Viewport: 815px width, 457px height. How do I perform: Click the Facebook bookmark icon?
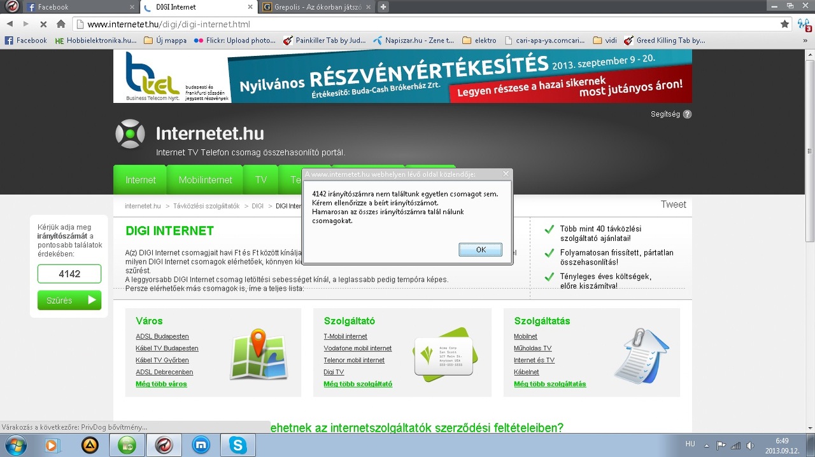pyautogui.click(x=9, y=40)
